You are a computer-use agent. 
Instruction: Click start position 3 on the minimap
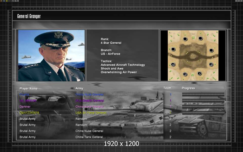(185, 74)
